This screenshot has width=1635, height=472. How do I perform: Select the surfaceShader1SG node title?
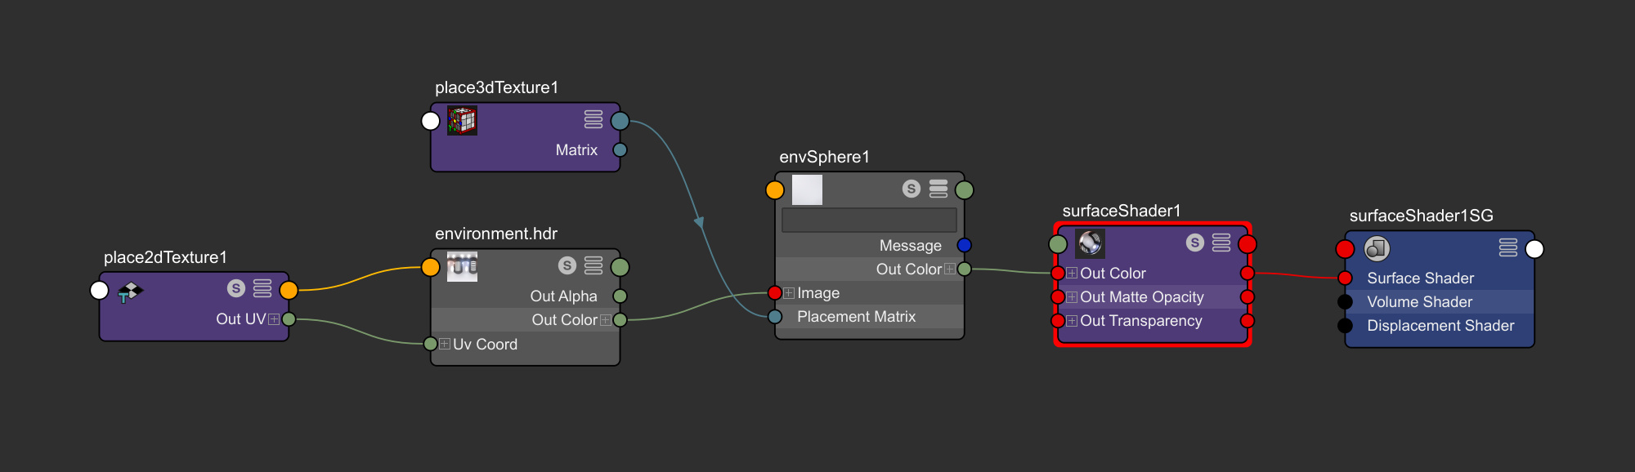point(1422,216)
